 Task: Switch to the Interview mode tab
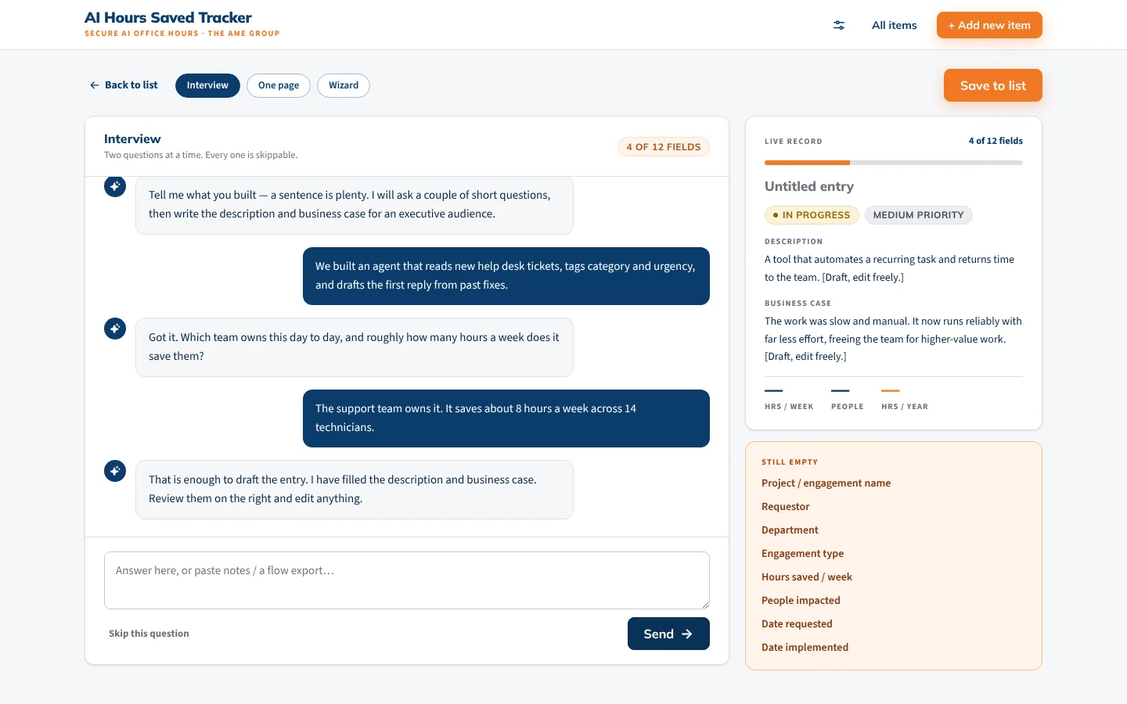coord(207,85)
